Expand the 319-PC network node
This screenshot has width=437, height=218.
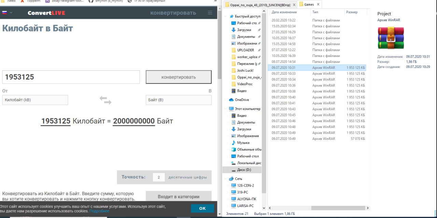[228, 192]
